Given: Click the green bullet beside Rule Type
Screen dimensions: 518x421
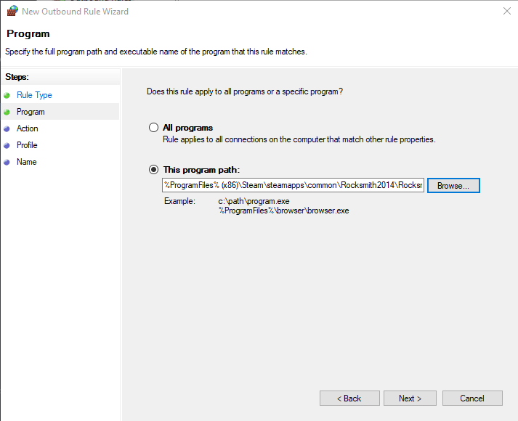Looking at the screenshot, I should point(7,95).
